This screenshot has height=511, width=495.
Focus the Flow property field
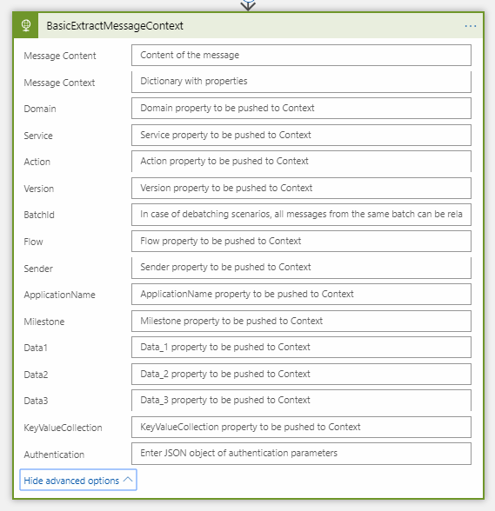pos(301,242)
